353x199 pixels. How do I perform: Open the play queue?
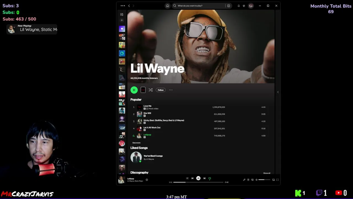(248, 180)
